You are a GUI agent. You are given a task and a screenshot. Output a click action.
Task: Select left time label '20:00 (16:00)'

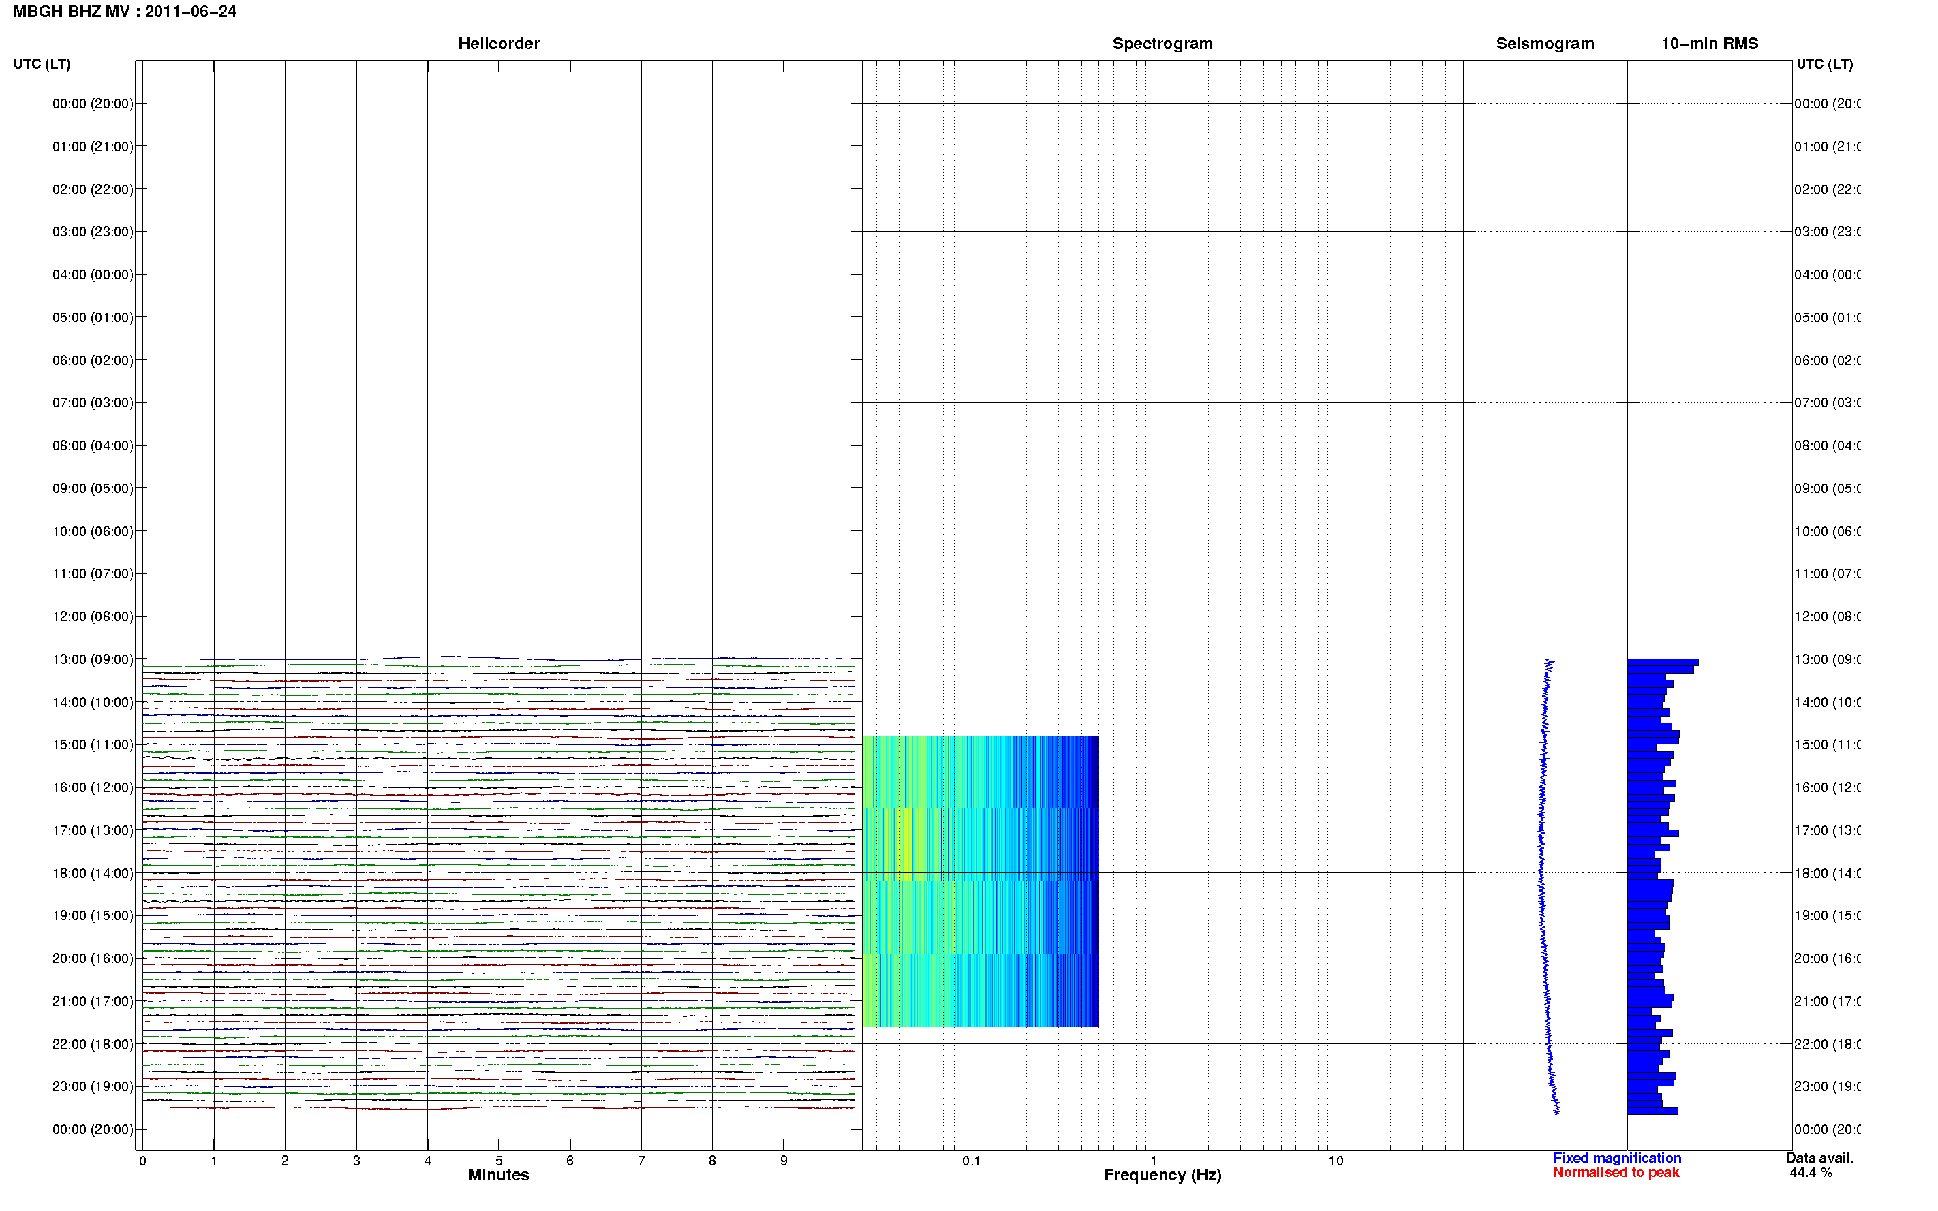(x=93, y=958)
